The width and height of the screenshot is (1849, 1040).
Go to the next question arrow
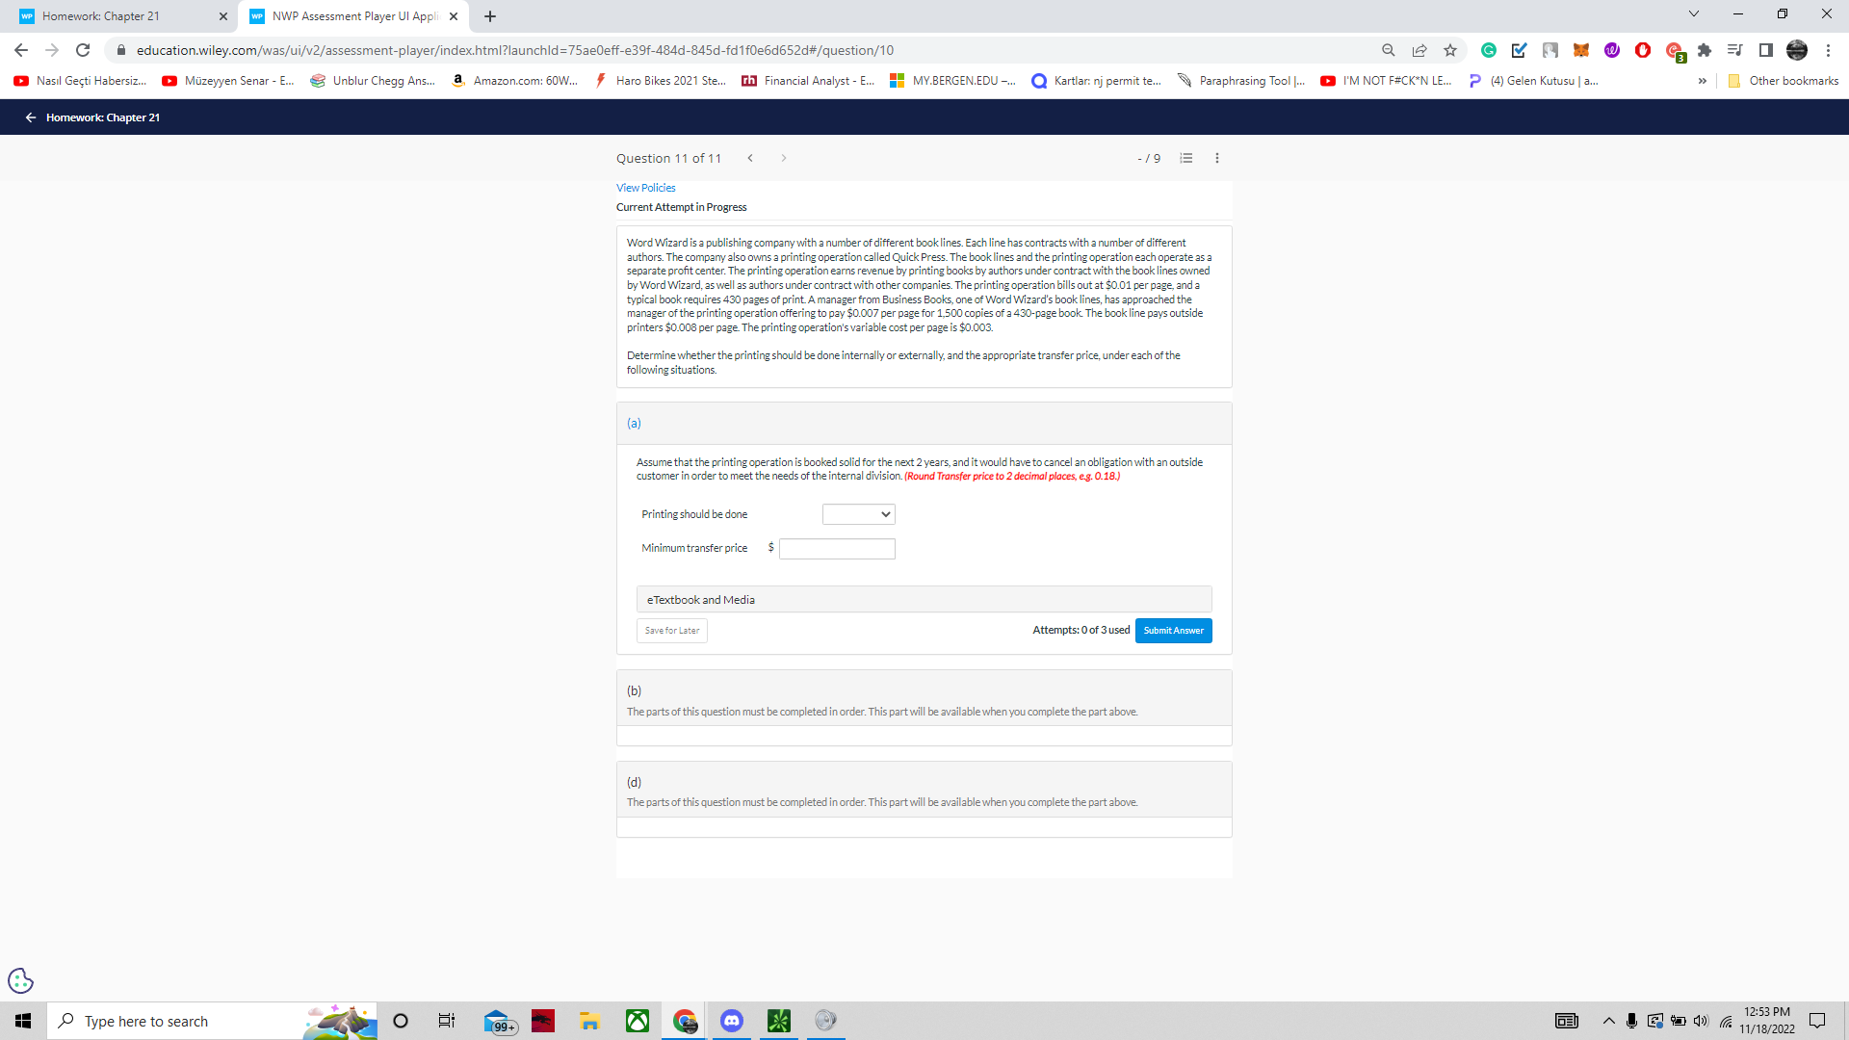[784, 158]
